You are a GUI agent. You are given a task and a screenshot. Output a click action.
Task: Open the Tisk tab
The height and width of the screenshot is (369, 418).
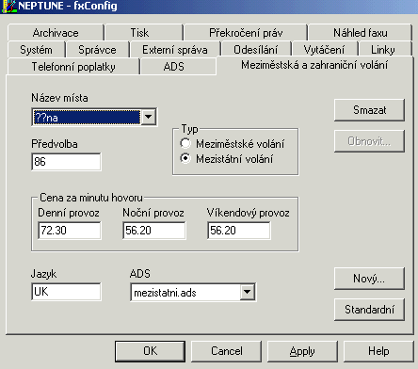139,33
